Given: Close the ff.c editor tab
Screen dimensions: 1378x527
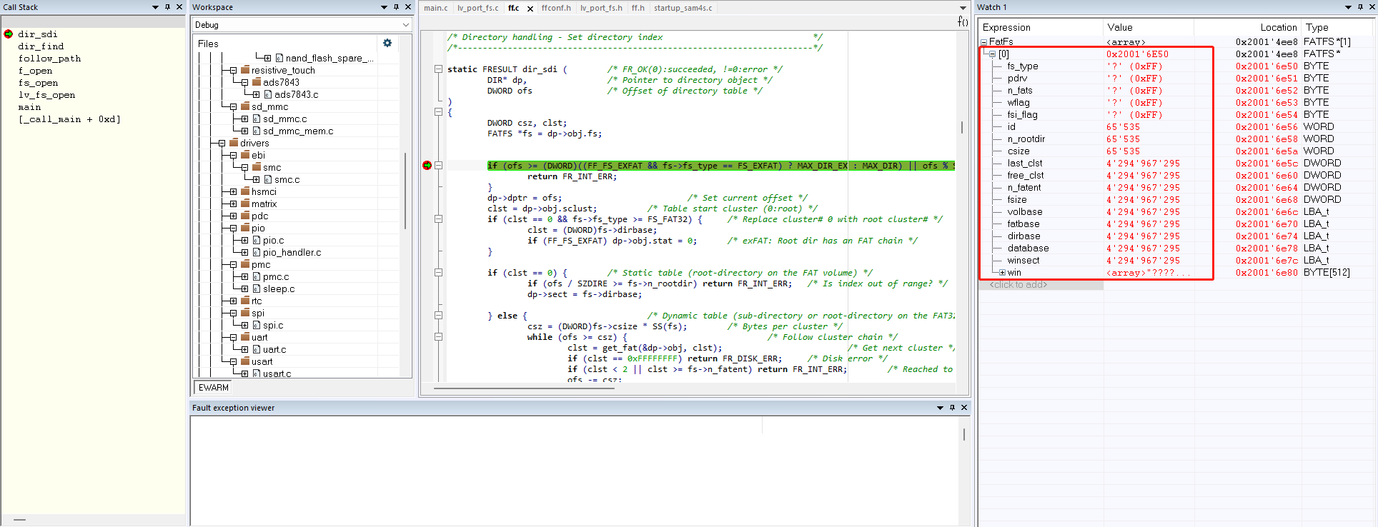Looking at the screenshot, I should point(530,9).
